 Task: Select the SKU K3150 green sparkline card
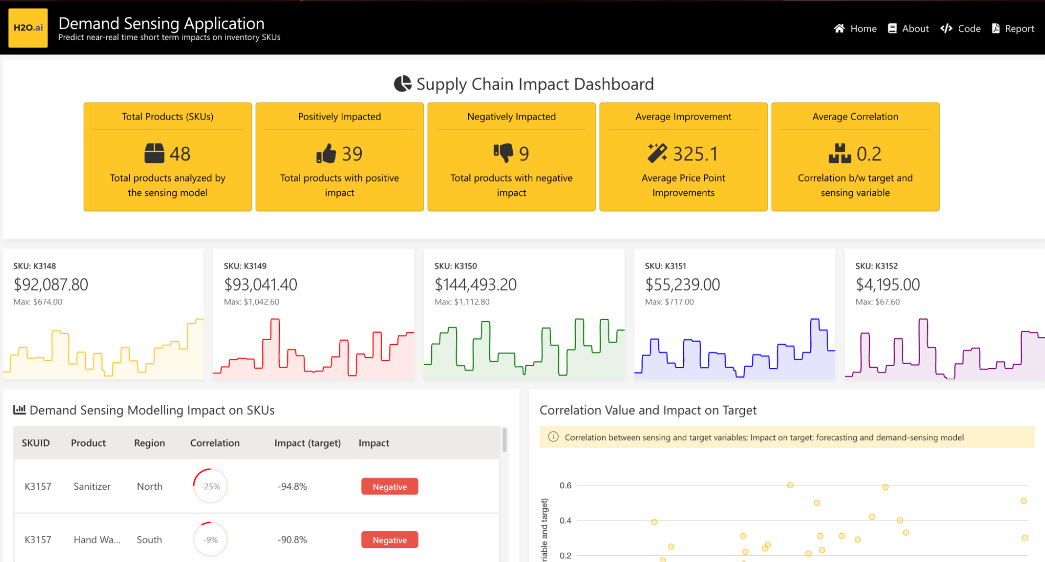click(524, 313)
